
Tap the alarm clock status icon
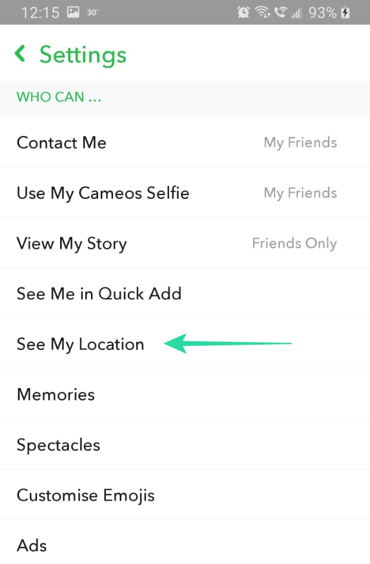point(243,12)
